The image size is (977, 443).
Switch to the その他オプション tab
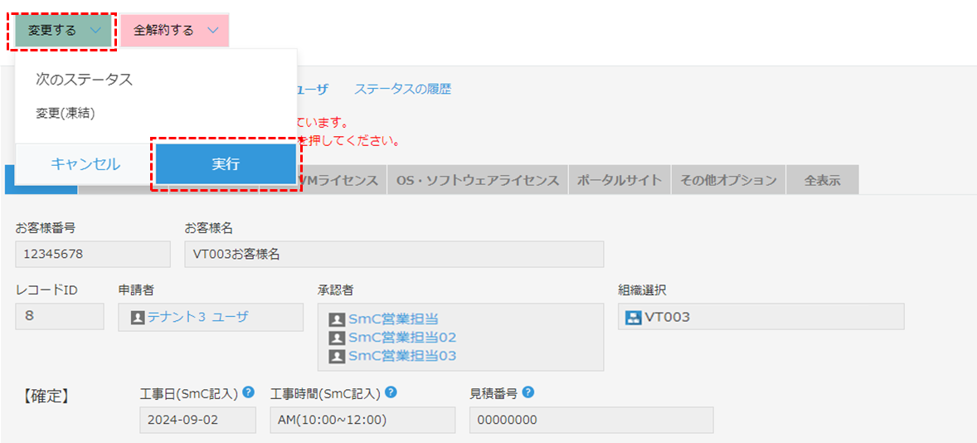click(728, 181)
